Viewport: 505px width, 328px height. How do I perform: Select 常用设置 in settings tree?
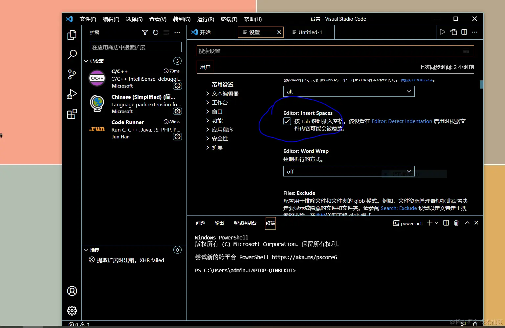[x=223, y=84]
